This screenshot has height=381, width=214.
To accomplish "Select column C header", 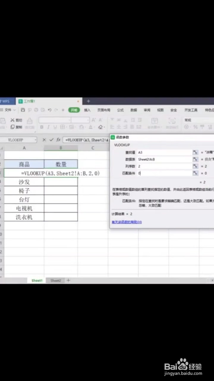I will 93,148.
